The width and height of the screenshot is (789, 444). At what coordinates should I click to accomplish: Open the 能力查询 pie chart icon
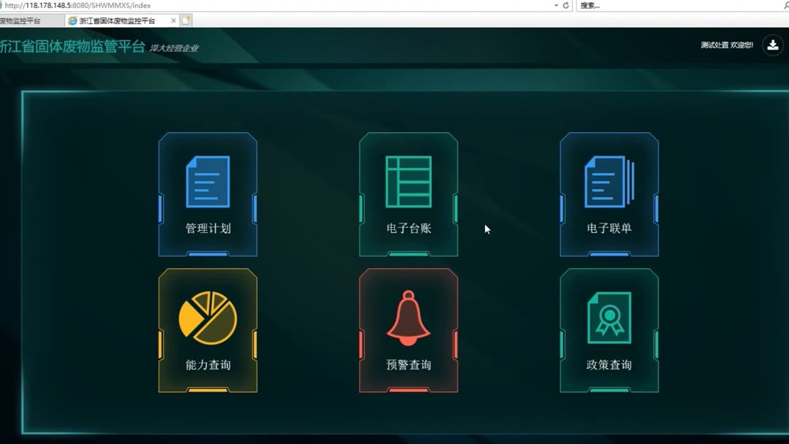click(x=207, y=318)
